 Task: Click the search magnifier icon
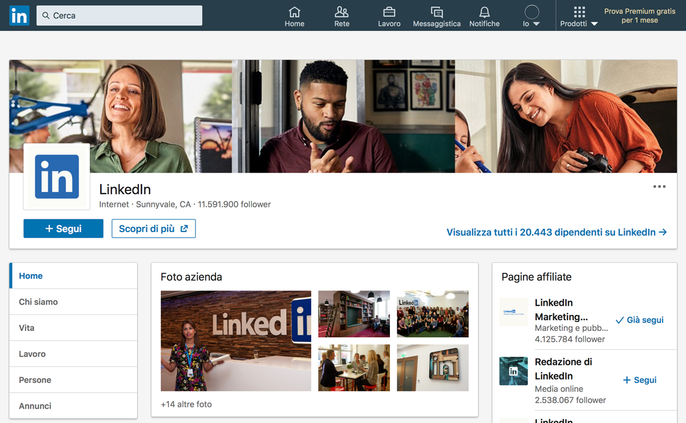46,15
